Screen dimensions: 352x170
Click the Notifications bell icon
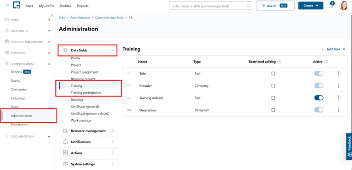[65, 142]
